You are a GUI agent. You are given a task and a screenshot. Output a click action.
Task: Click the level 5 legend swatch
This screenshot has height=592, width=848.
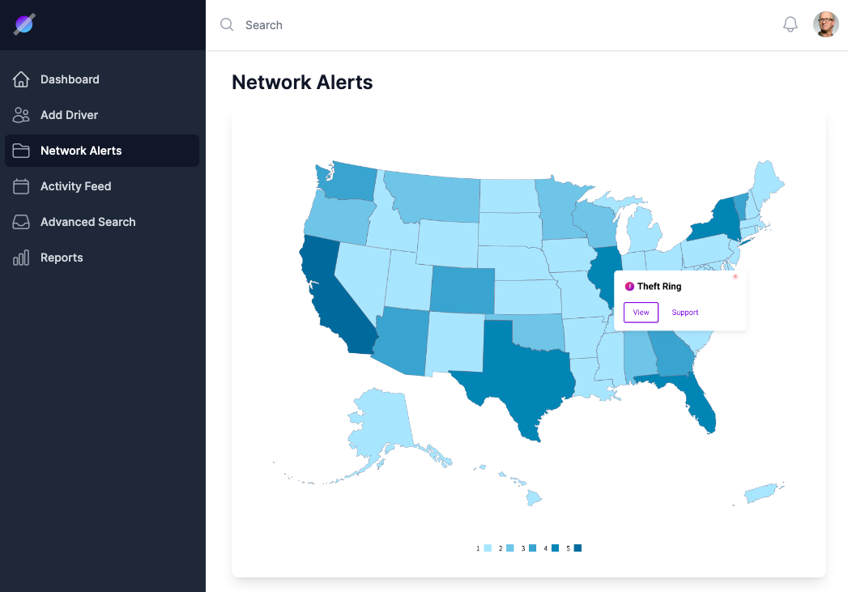coord(577,548)
